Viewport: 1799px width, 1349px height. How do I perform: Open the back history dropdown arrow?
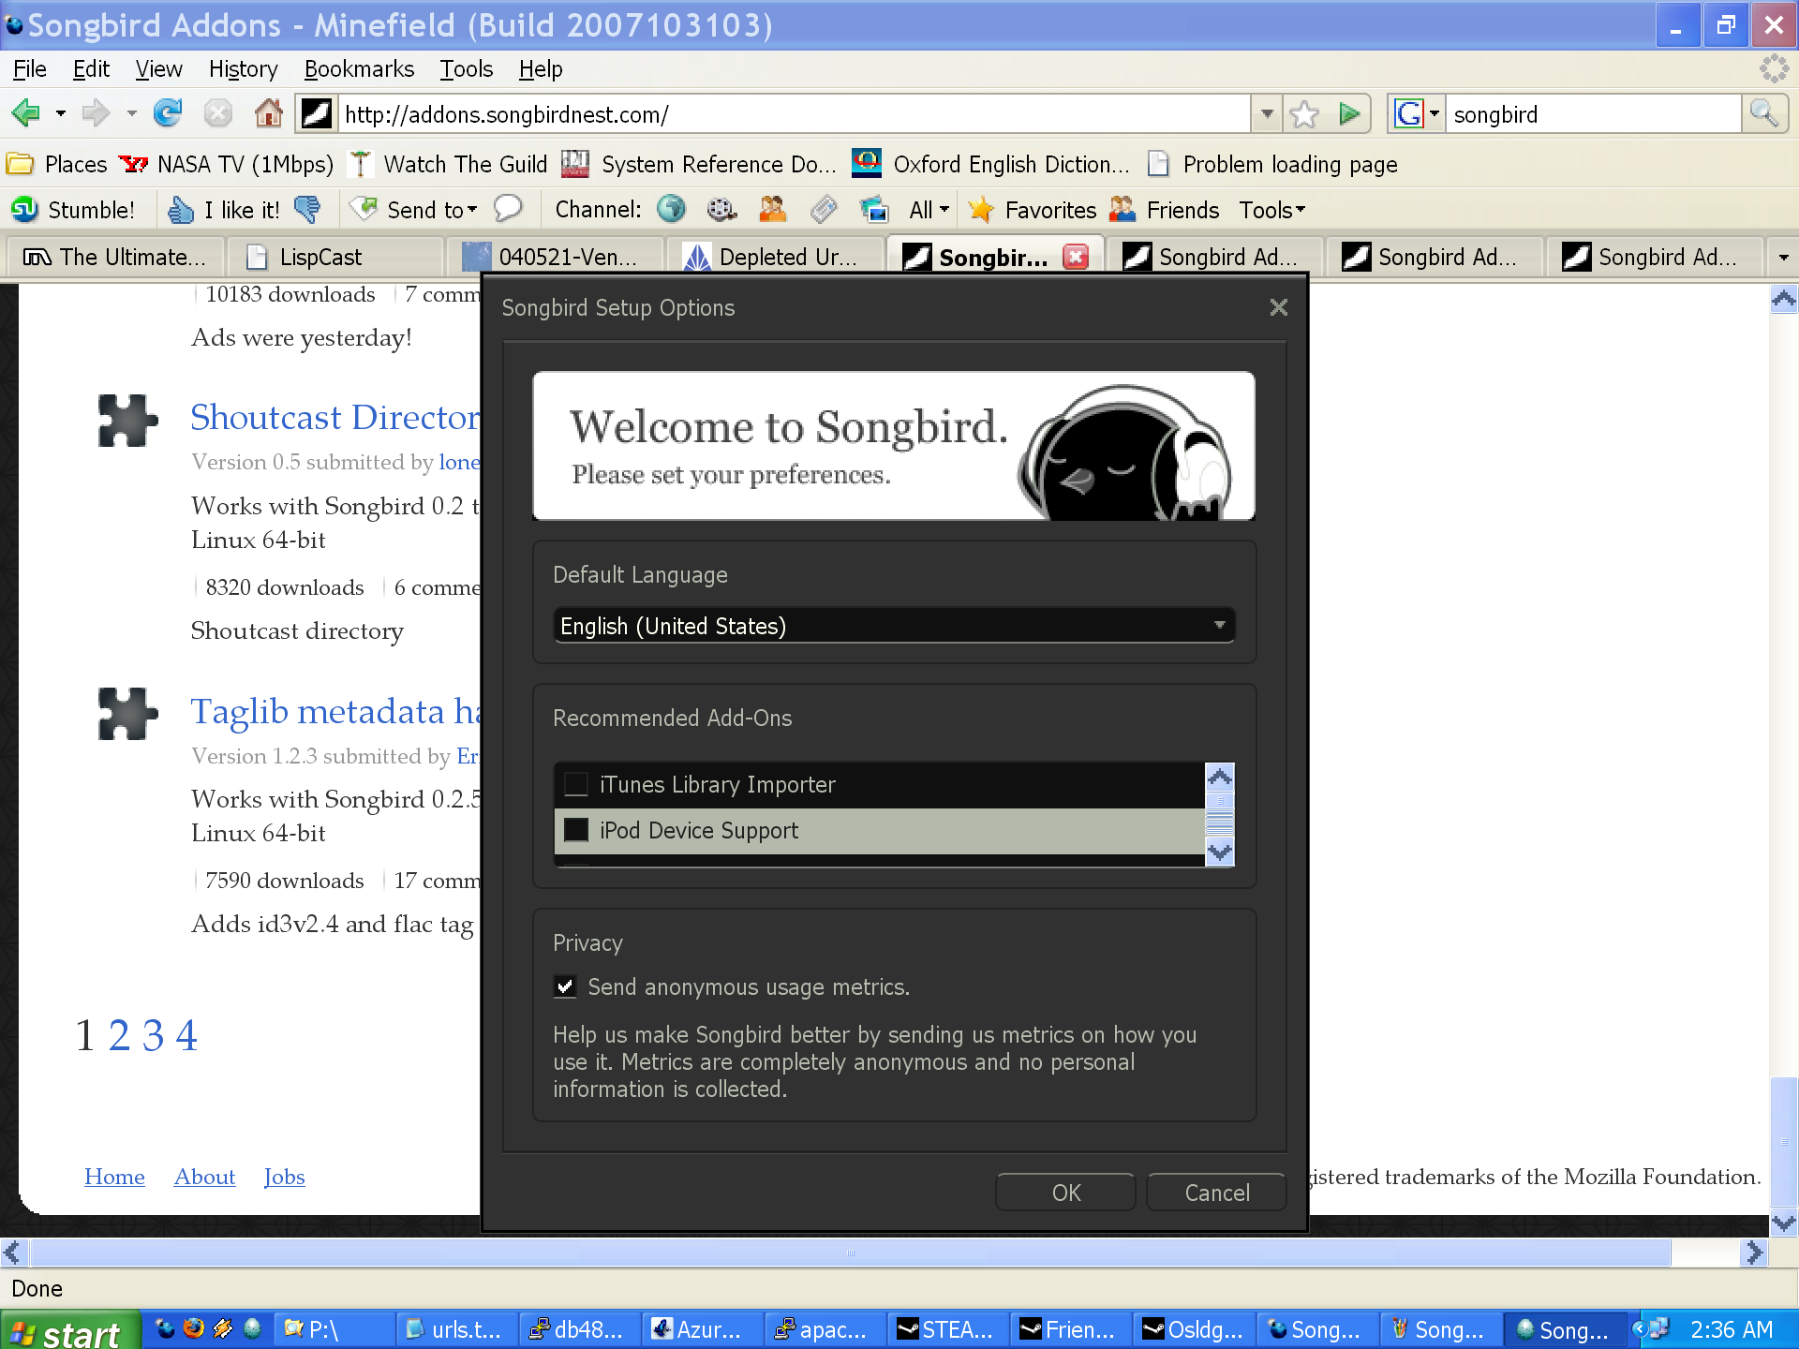pyautogui.click(x=61, y=114)
